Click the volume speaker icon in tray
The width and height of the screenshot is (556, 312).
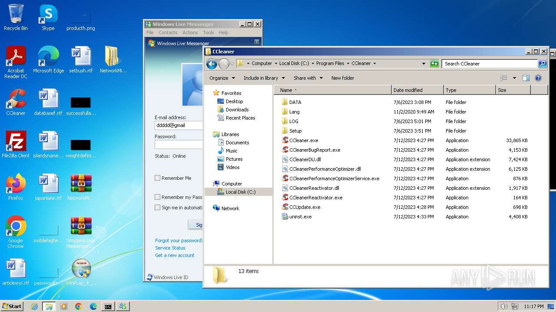coord(504,306)
